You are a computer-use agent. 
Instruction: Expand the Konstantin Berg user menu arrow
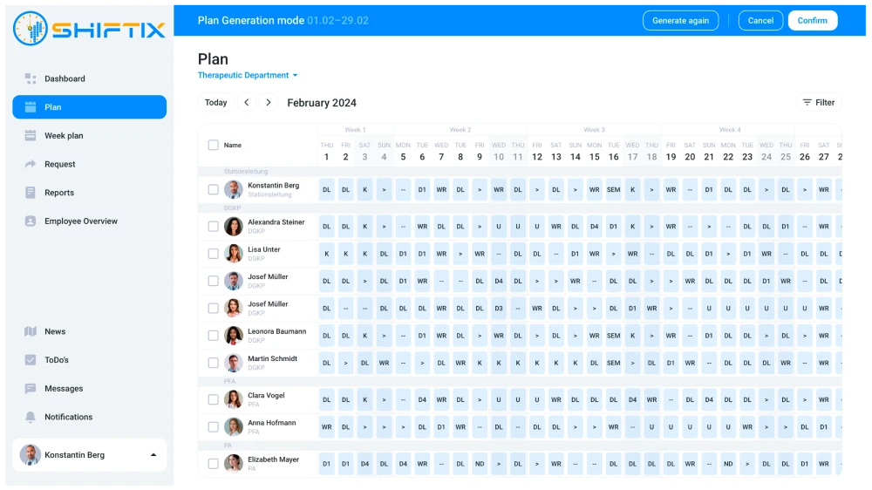click(153, 455)
